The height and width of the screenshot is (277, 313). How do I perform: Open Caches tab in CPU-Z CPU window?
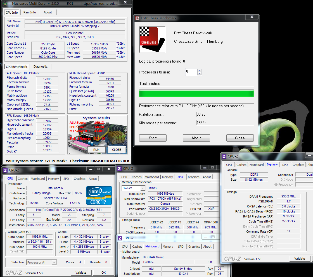pyautogui.click(x=23, y=179)
